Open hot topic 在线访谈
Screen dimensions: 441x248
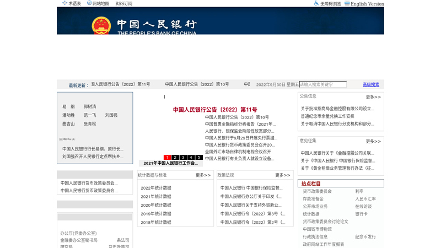tap(363, 206)
